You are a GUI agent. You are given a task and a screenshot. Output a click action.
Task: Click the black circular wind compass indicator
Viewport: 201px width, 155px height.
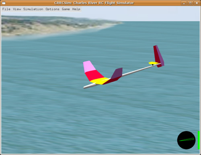pyautogui.click(x=186, y=140)
